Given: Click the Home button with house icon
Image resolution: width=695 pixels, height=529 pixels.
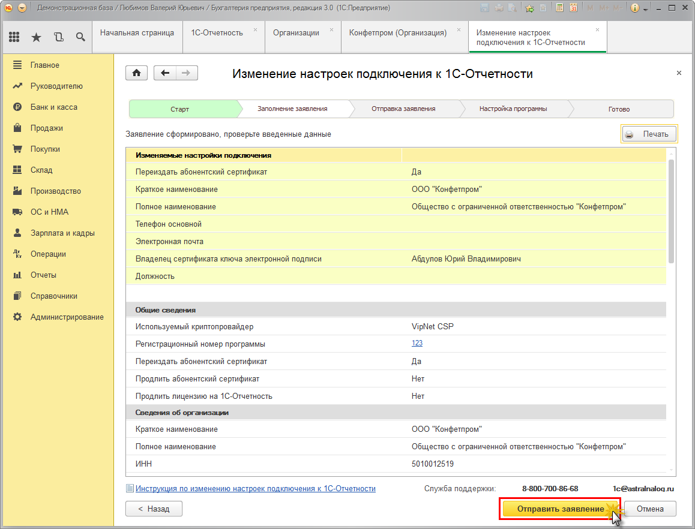Looking at the screenshot, I should click(x=136, y=73).
